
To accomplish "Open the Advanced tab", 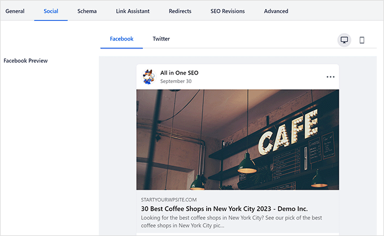I will point(276,11).
